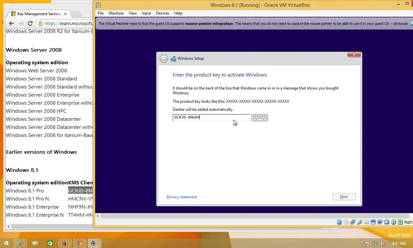Click the keyboard capture green arrow icon

click(400, 222)
